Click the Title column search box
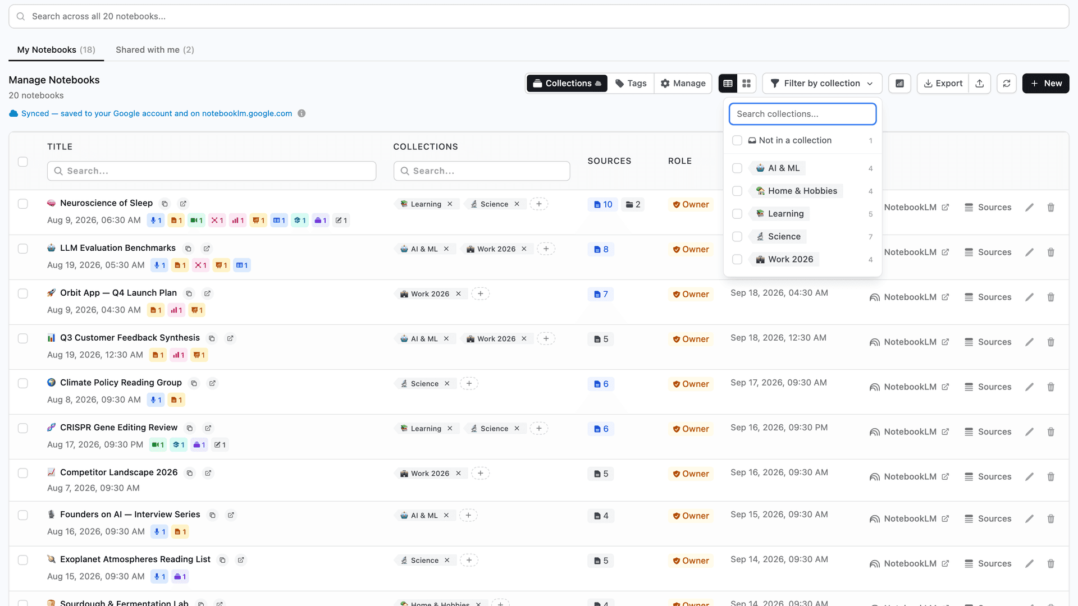This screenshot has height=606, width=1078. [212, 171]
